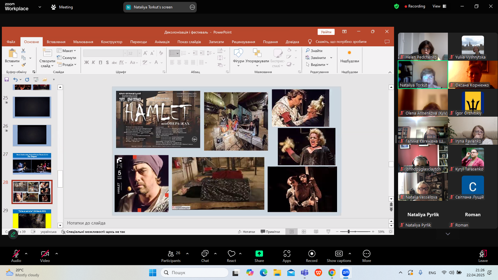This screenshot has width=498, height=280.
Task: Unmute the Audio microphone
Action: [16, 254]
